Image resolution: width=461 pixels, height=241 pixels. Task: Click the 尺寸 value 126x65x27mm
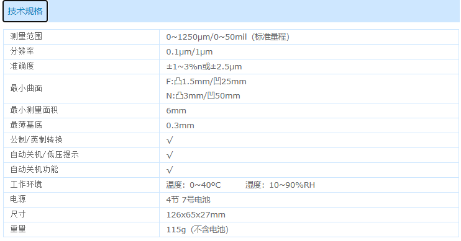click(196, 215)
